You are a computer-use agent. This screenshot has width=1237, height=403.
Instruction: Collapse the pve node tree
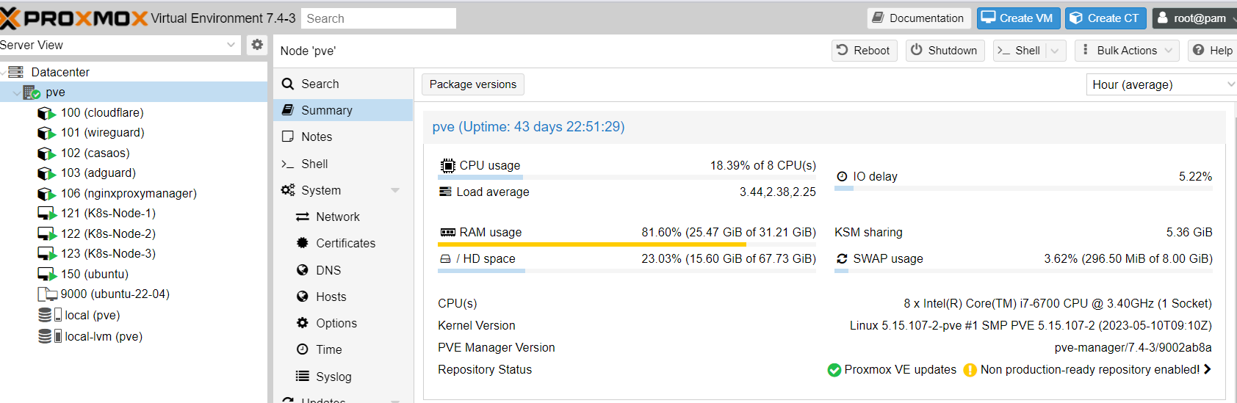pos(16,92)
